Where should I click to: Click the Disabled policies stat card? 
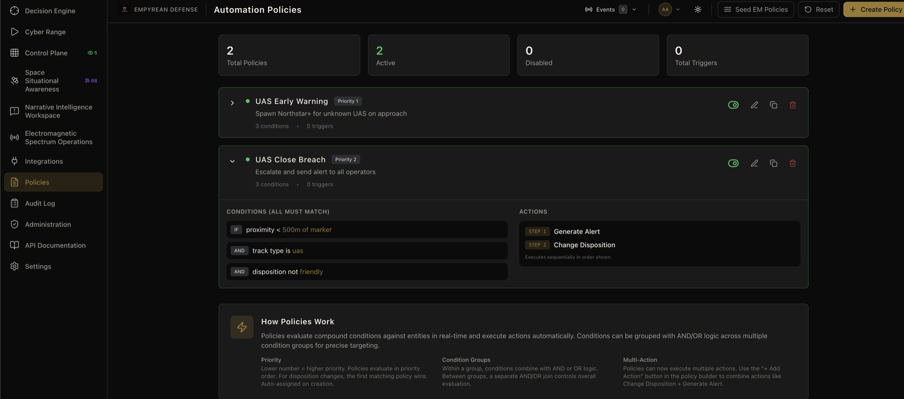588,55
